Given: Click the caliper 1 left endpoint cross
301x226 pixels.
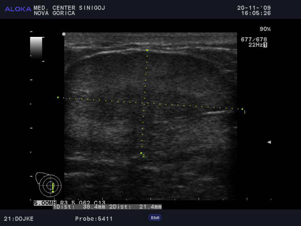Looking at the screenshot, I should pos(58,97).
